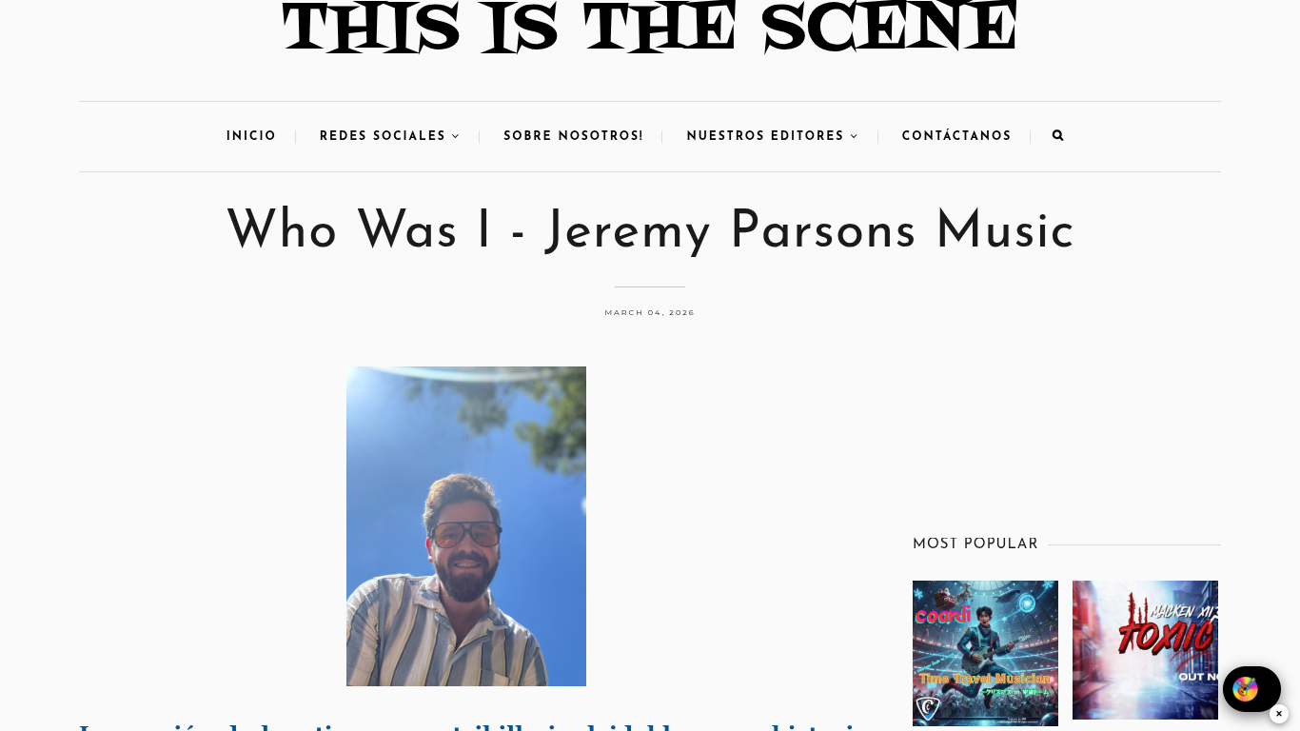This screenshot has height=731, width=1300.
Task: Navigate to Contáctanos
Action: click(956, 136)
